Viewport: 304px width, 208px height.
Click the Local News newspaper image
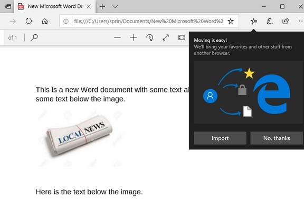(79, 138)
